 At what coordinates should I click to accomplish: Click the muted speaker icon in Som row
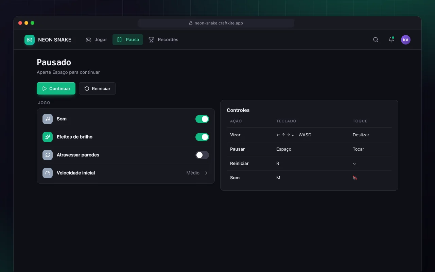coord(355,177)
